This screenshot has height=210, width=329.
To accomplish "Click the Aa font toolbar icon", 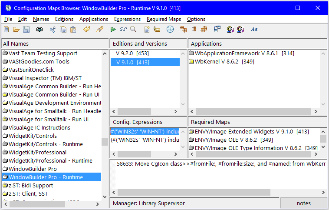I will coord(254,30).
